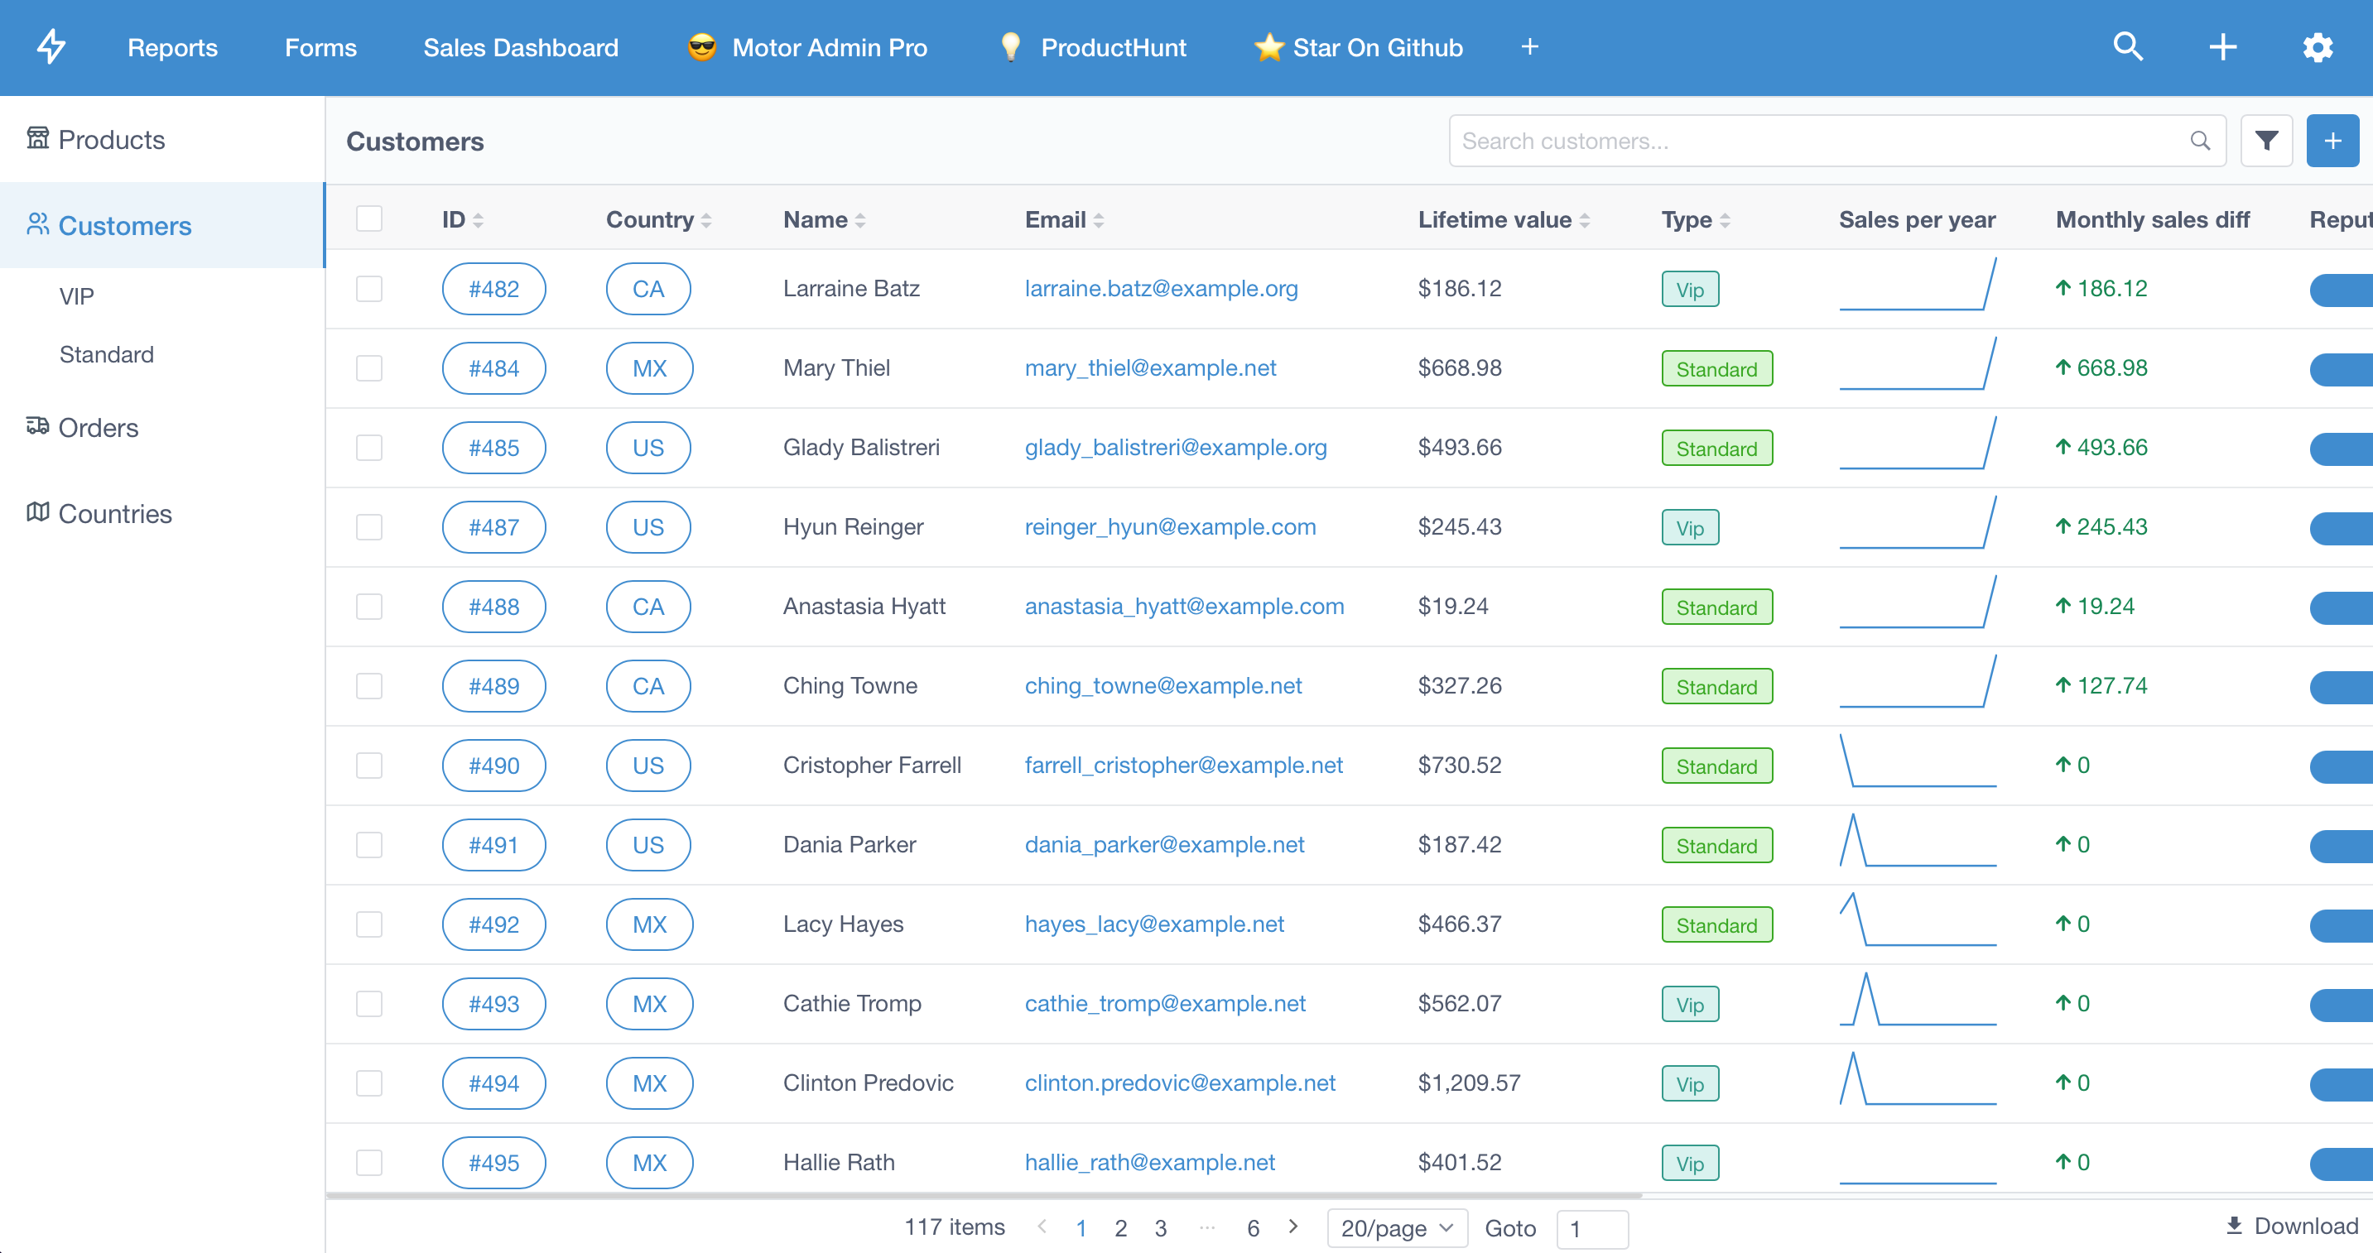Select the checkbox for Larraine Batz
Image resolution: width=2373 pixels, height=1253 pixels.
pyautogui.click(x=369, y=288)
